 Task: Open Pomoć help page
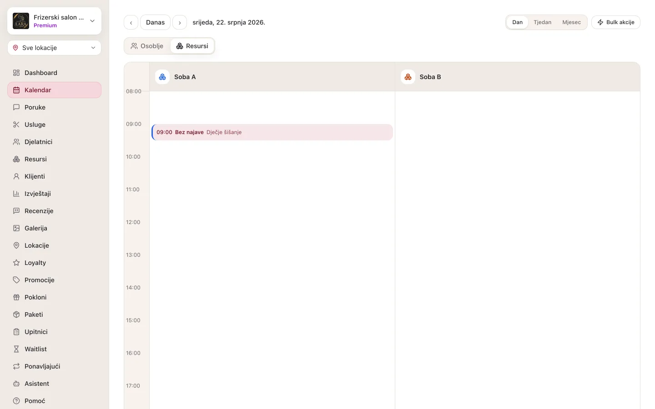point(55,401)
